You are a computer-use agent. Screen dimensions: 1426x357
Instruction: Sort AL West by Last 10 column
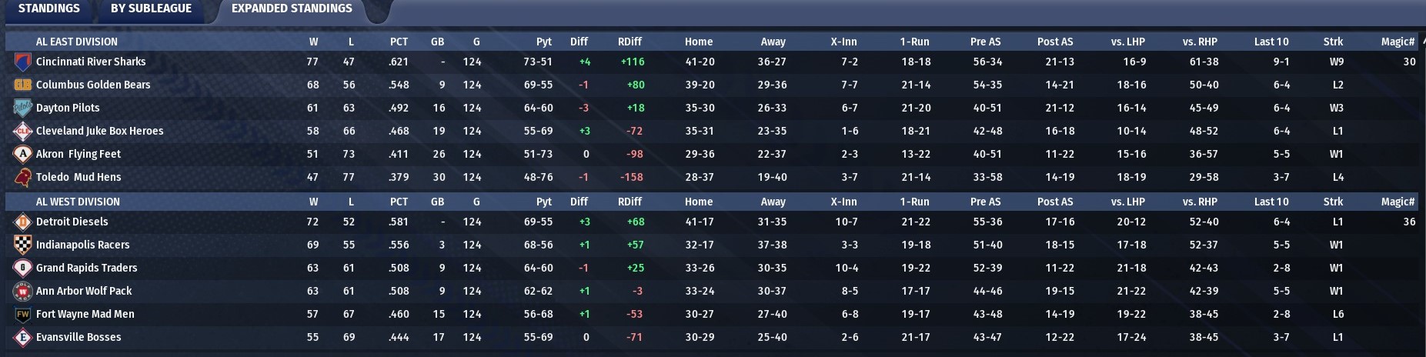pos(1271,202)
